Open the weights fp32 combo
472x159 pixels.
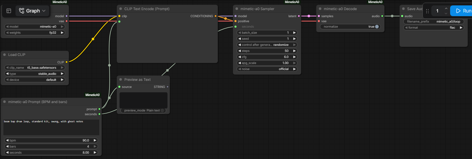point(35,33)
